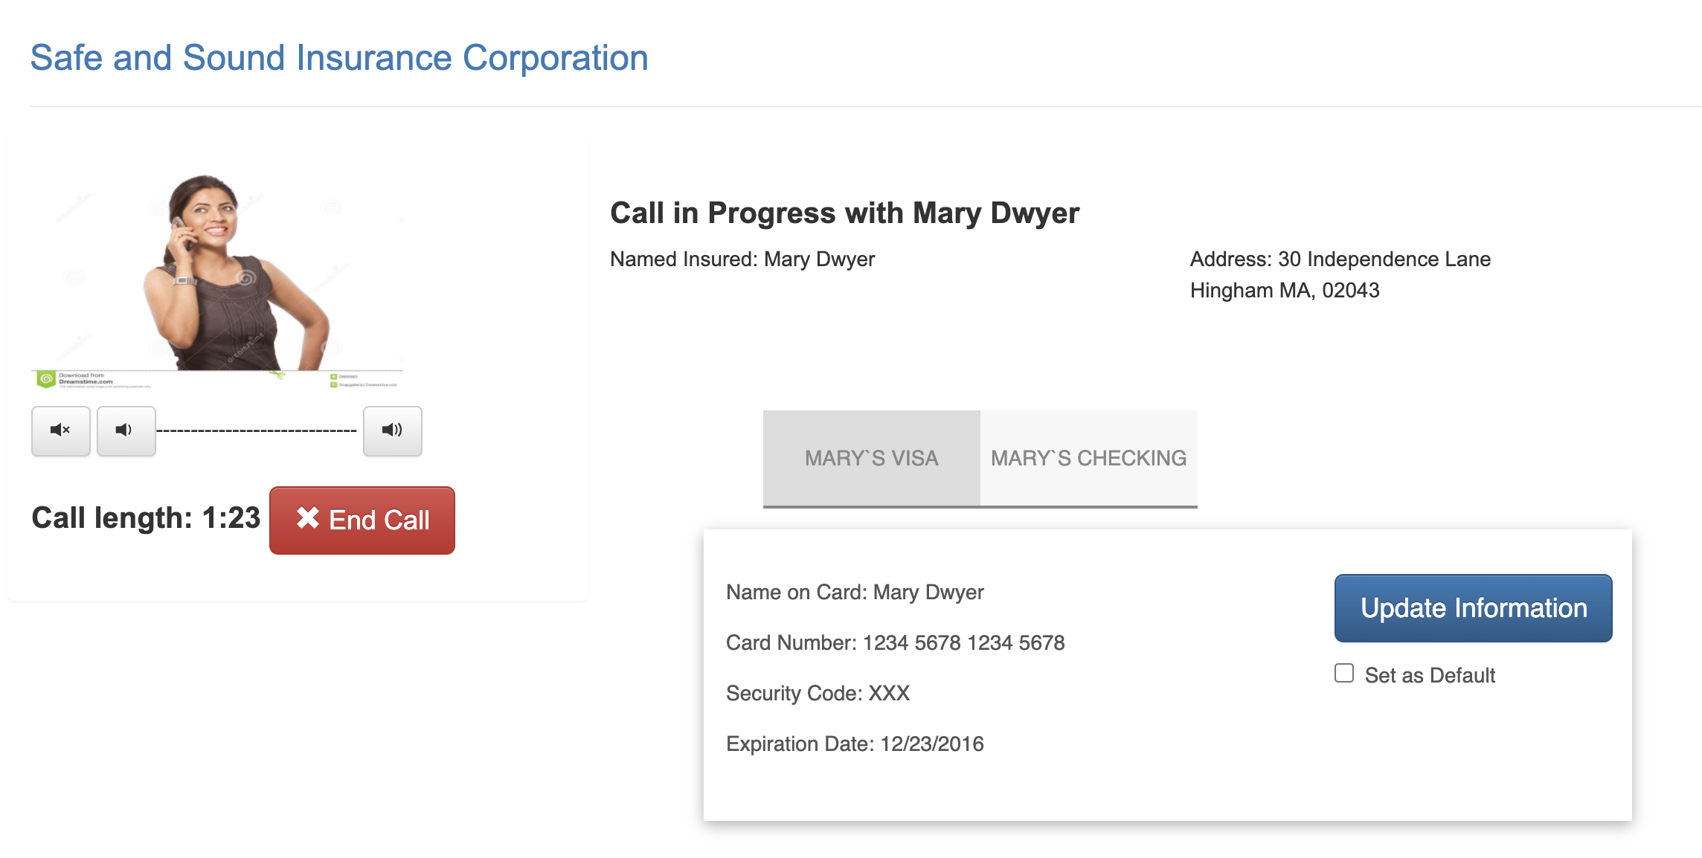Click the Safe and Sound Insurance Corporation title
1702x858 pixels.
(x=339, y=57)
